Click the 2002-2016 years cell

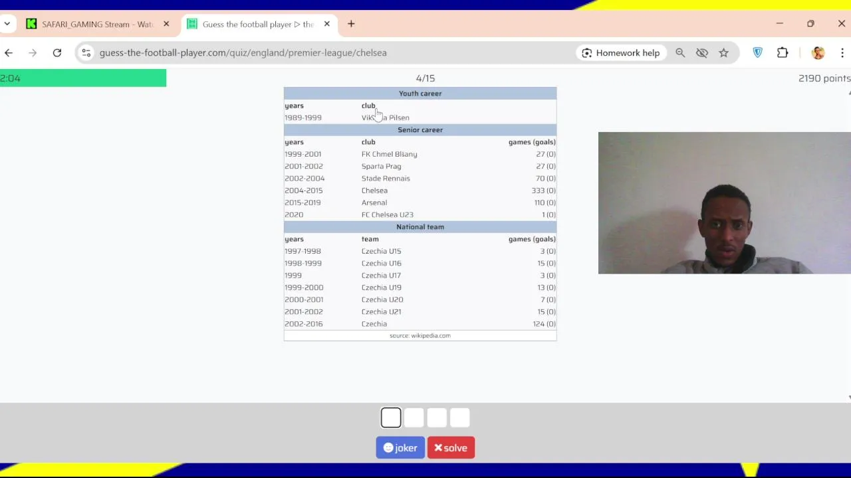point(303,324)
